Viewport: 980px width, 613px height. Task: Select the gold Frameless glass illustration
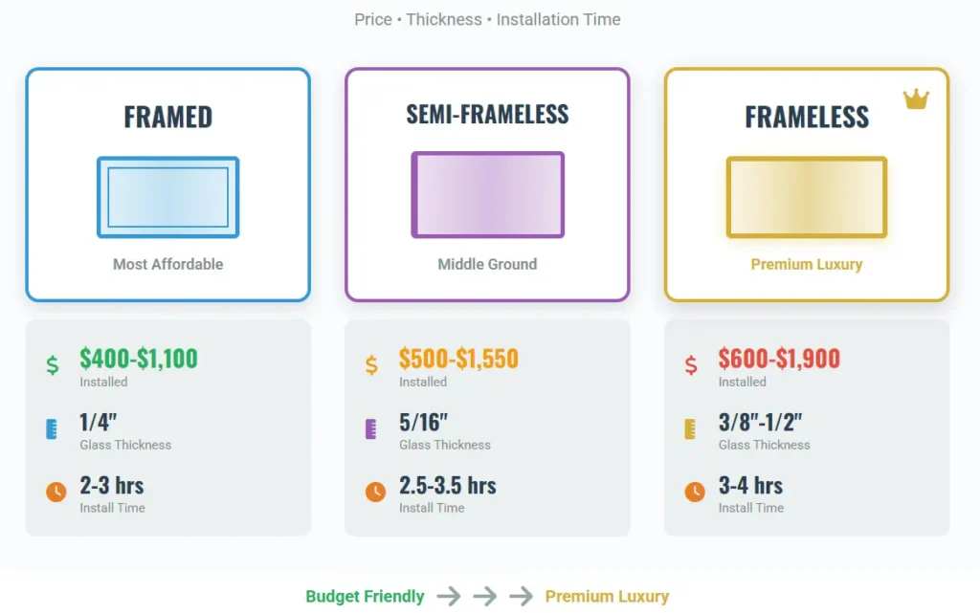click(807, 197)
